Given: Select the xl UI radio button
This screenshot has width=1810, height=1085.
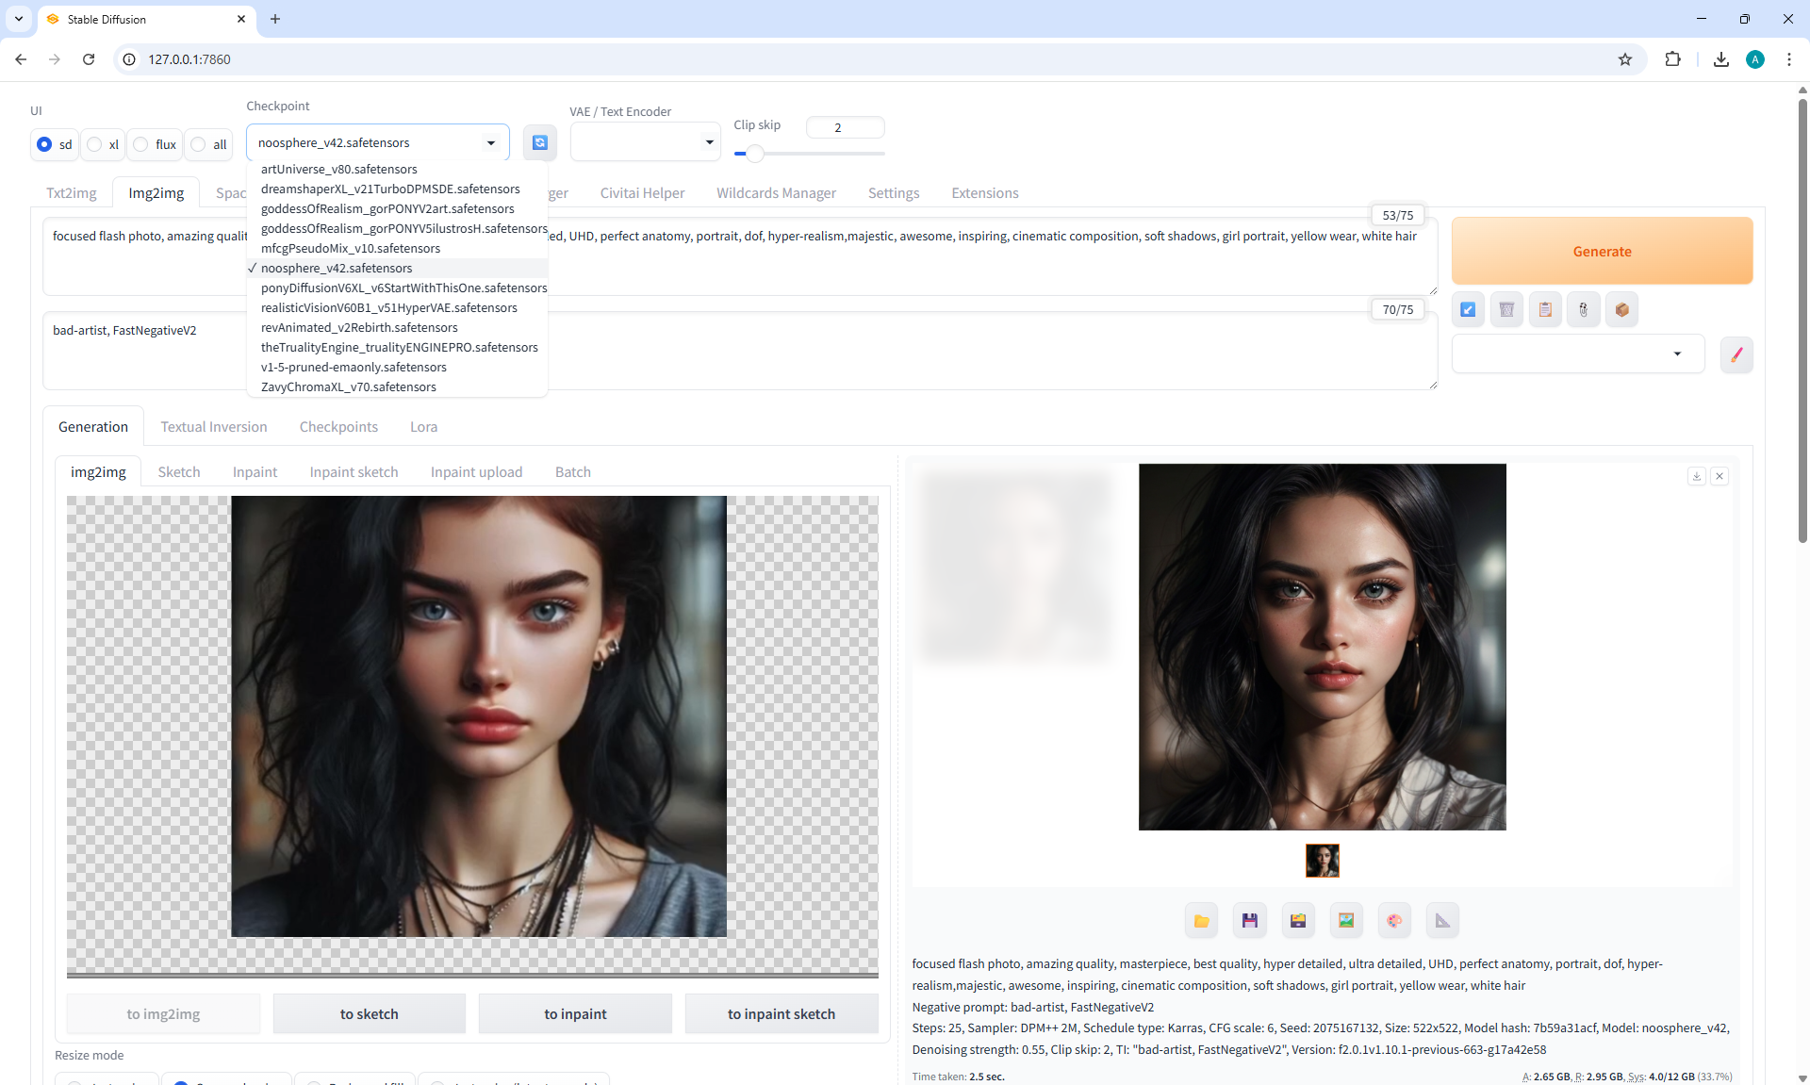Looking at the screenshot, I should 95,144.
